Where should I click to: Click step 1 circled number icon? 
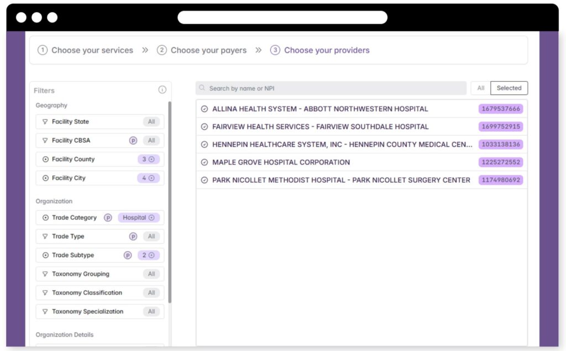43,50
